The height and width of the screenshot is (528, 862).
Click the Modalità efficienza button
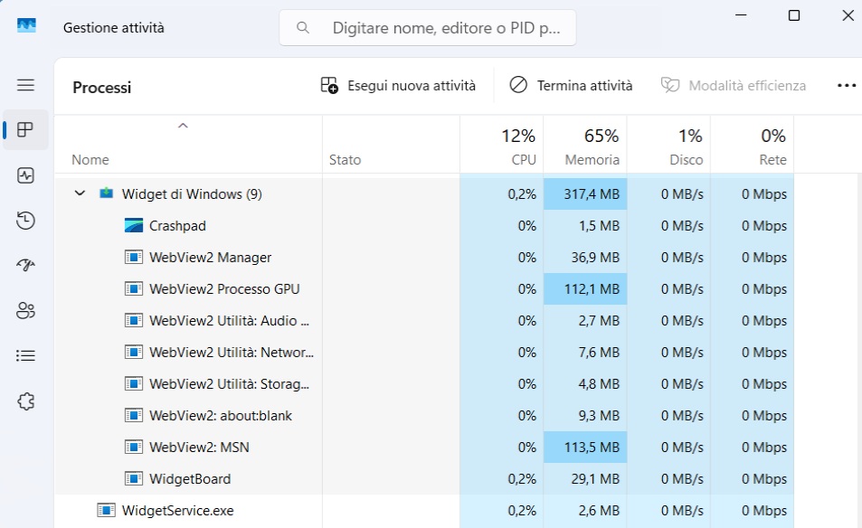(x=734, y=85)
